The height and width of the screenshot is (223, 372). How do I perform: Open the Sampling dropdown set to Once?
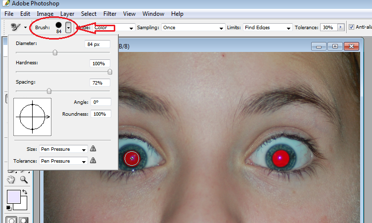(193, 28)
